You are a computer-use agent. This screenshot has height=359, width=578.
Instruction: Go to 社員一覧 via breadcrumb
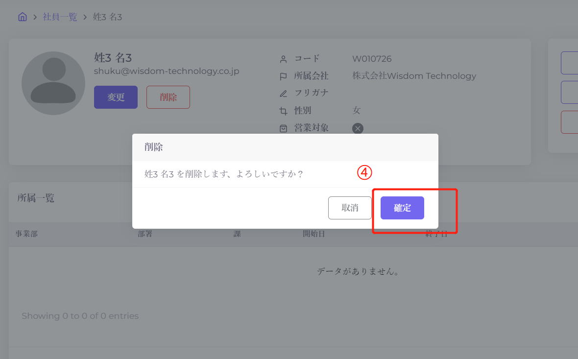(60, 17)
